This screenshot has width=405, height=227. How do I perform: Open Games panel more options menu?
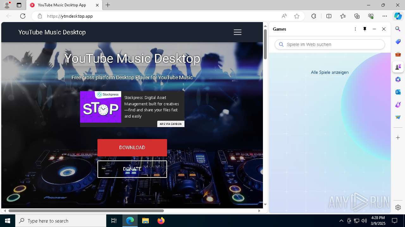[355, 29]
